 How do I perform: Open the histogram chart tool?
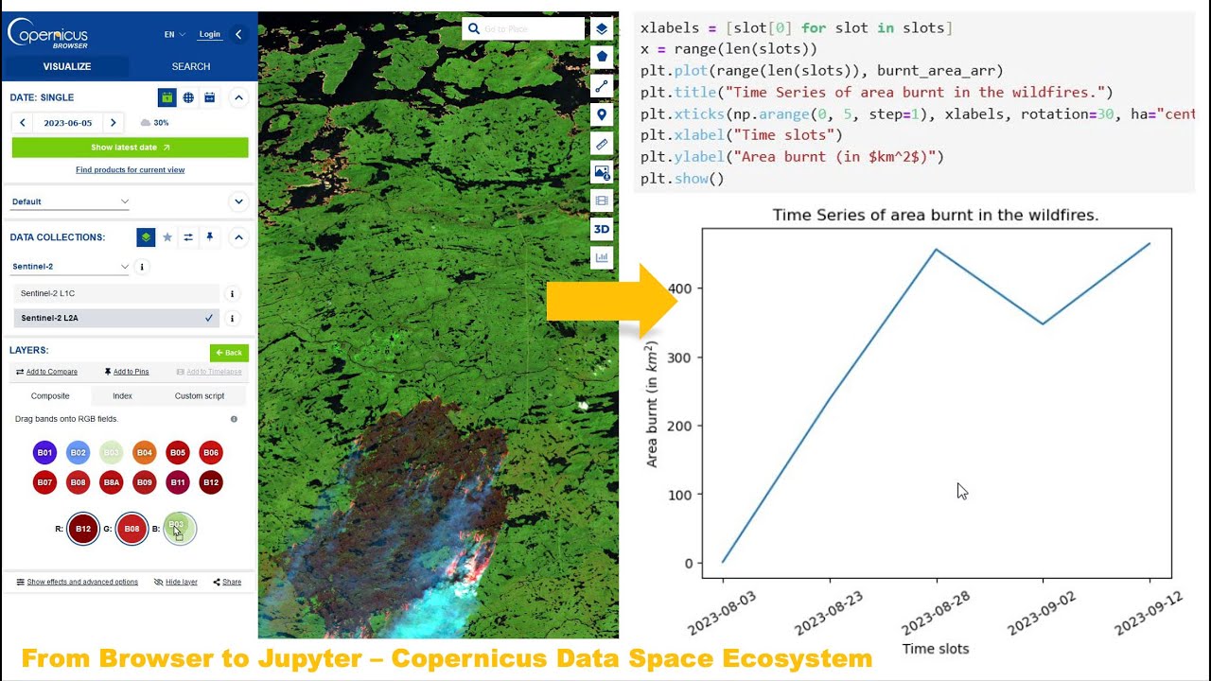[602, 257]
